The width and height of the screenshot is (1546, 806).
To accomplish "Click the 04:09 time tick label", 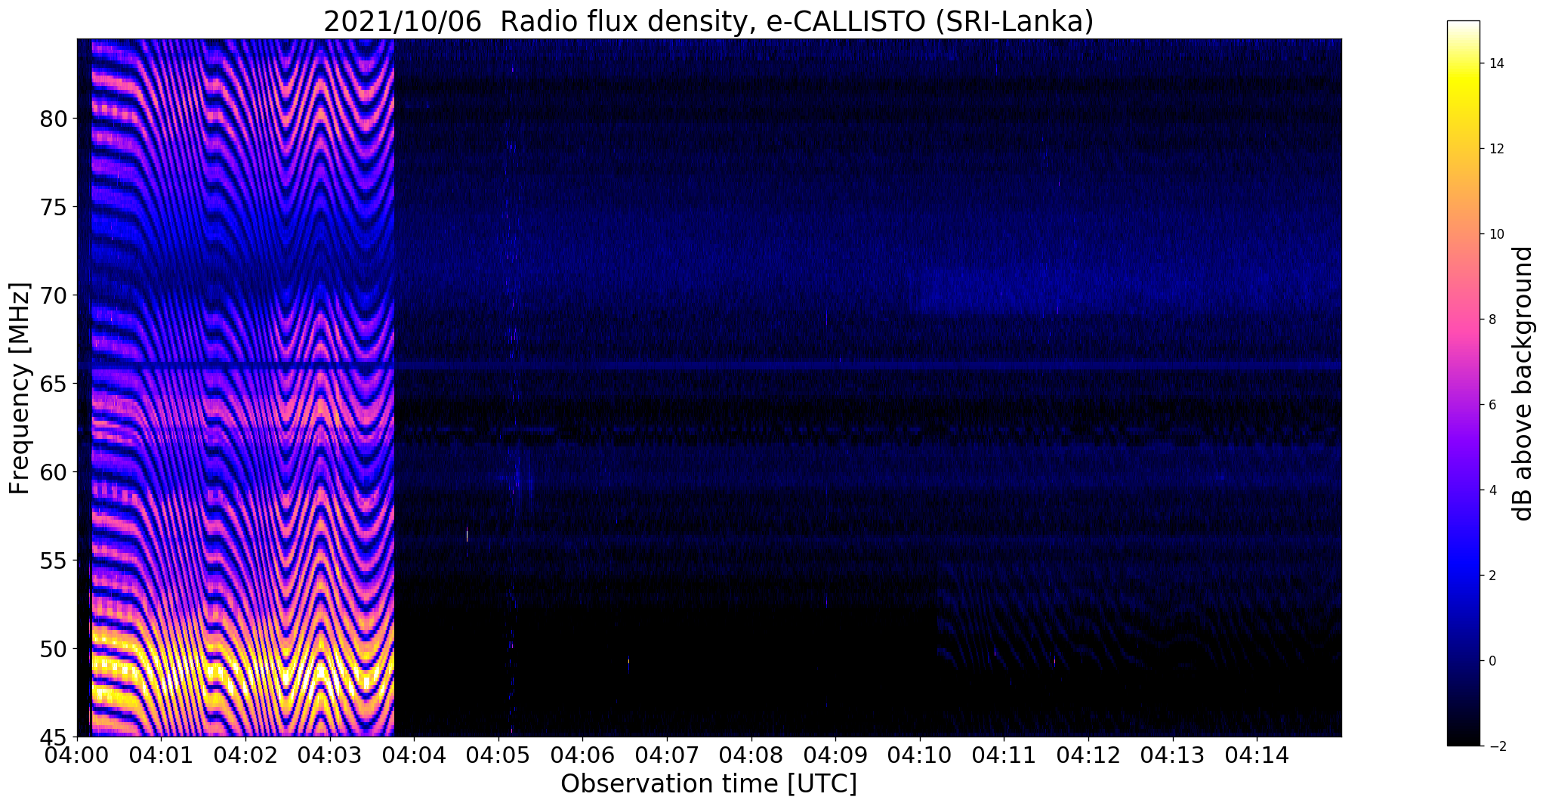I will pos(835,755).
